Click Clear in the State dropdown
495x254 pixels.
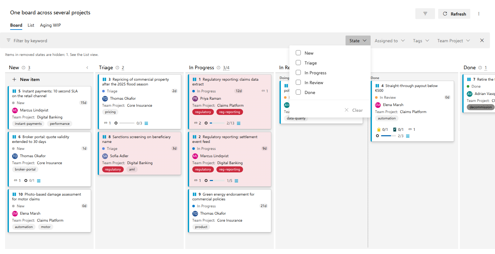[354, 110]
